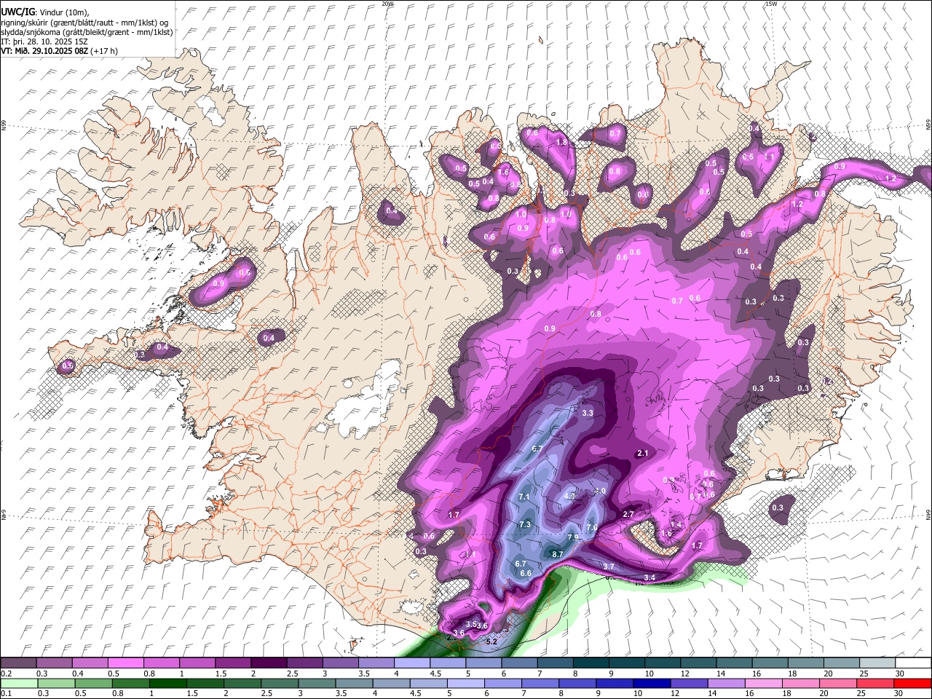Screen dimensions: 932x699
Task: Click the 'IT: þri. 28. 10. 2025 15Z' line
Action: point(44,42)
